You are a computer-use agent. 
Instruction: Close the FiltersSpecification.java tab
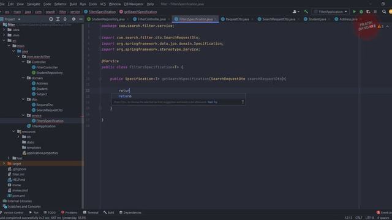(x=216, y=19)
